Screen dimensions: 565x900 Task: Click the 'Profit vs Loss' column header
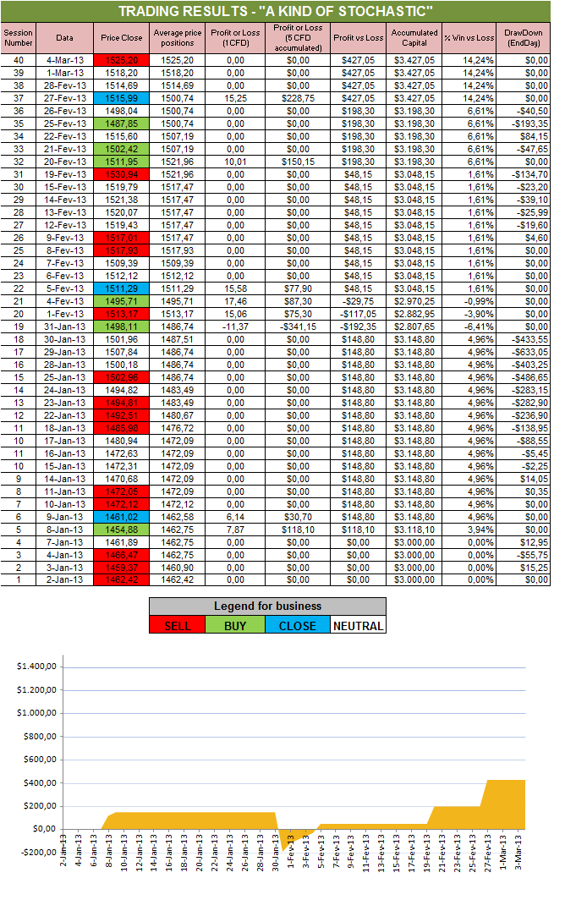pos(359,38)
